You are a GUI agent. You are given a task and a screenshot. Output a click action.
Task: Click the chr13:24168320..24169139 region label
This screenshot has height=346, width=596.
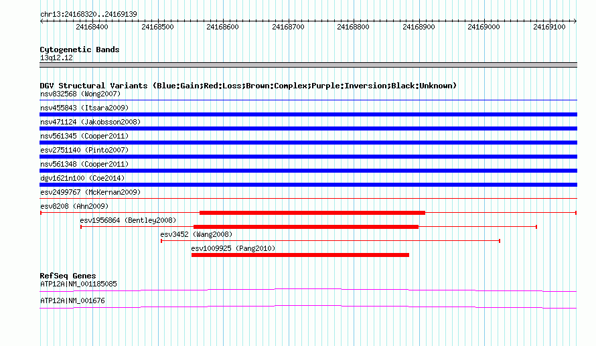click(88, 14)
